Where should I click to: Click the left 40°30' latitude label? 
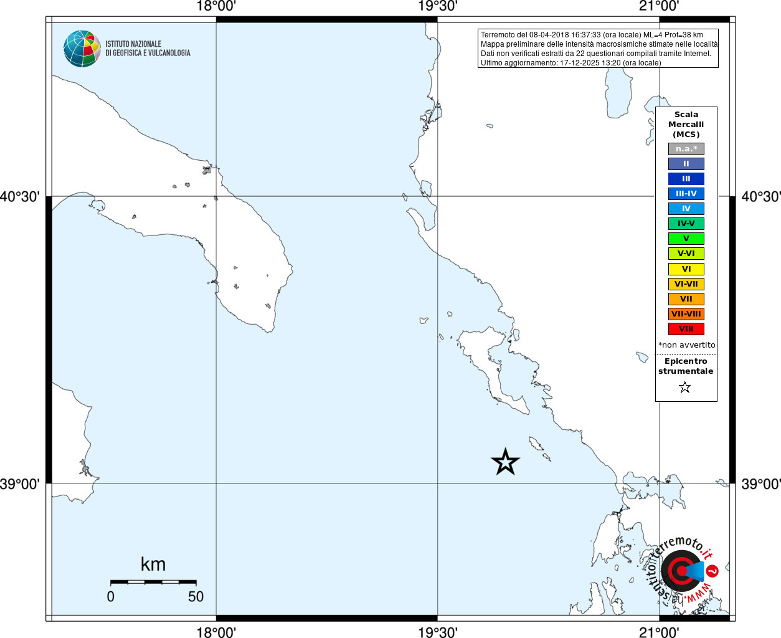point(21,197)
